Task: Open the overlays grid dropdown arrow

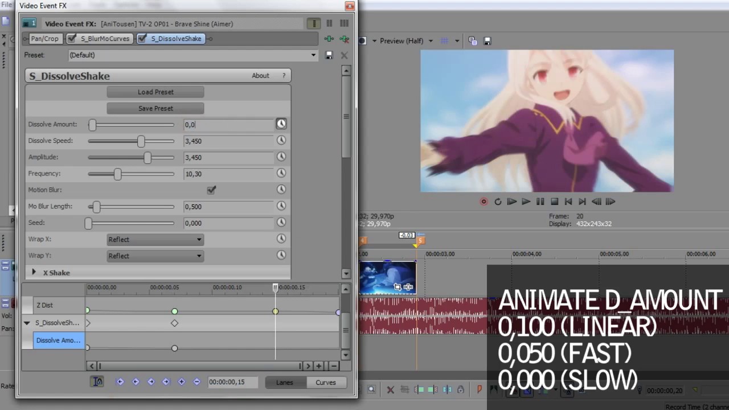Action: pos(457,41)
